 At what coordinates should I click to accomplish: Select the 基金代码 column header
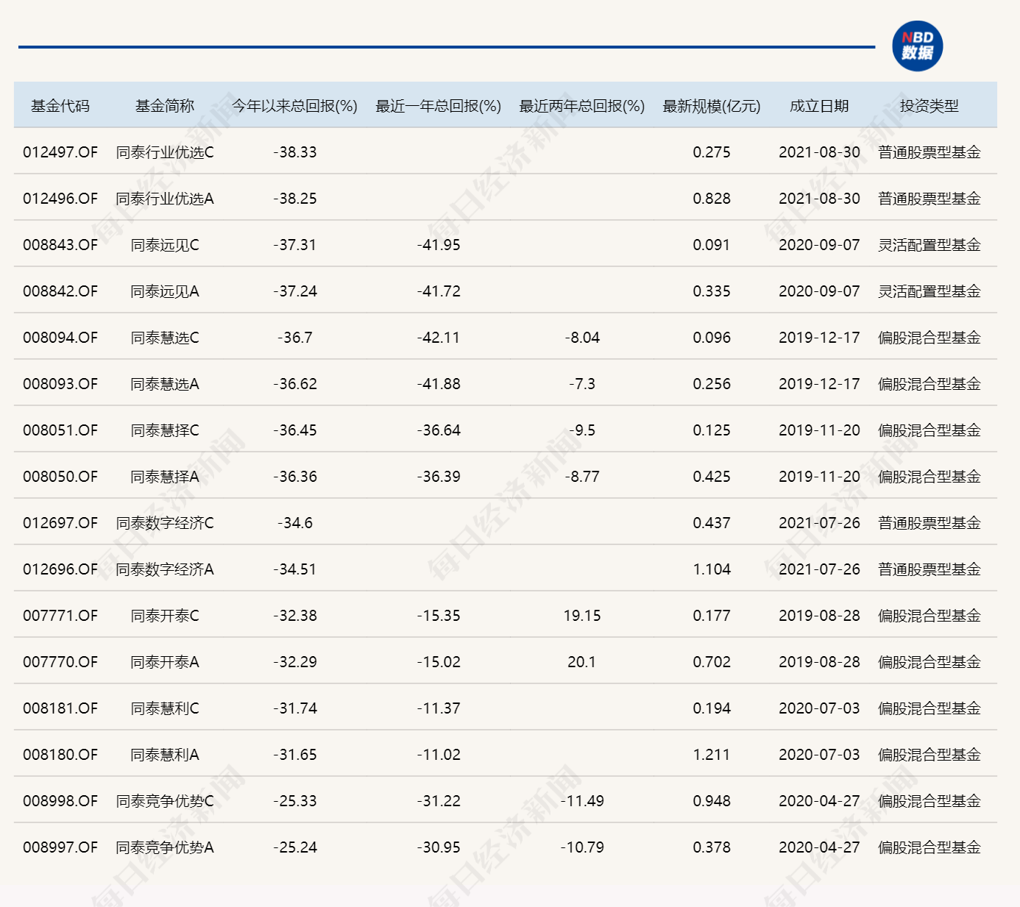coord(60,106)
